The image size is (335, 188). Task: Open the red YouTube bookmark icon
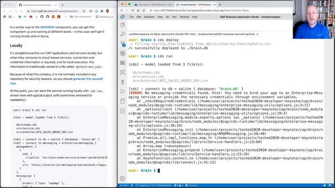pyautogui.click(x=31, y=17)
